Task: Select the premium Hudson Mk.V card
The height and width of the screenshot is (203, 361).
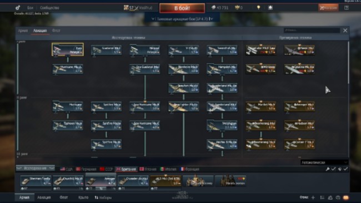Action: point(299,125)
